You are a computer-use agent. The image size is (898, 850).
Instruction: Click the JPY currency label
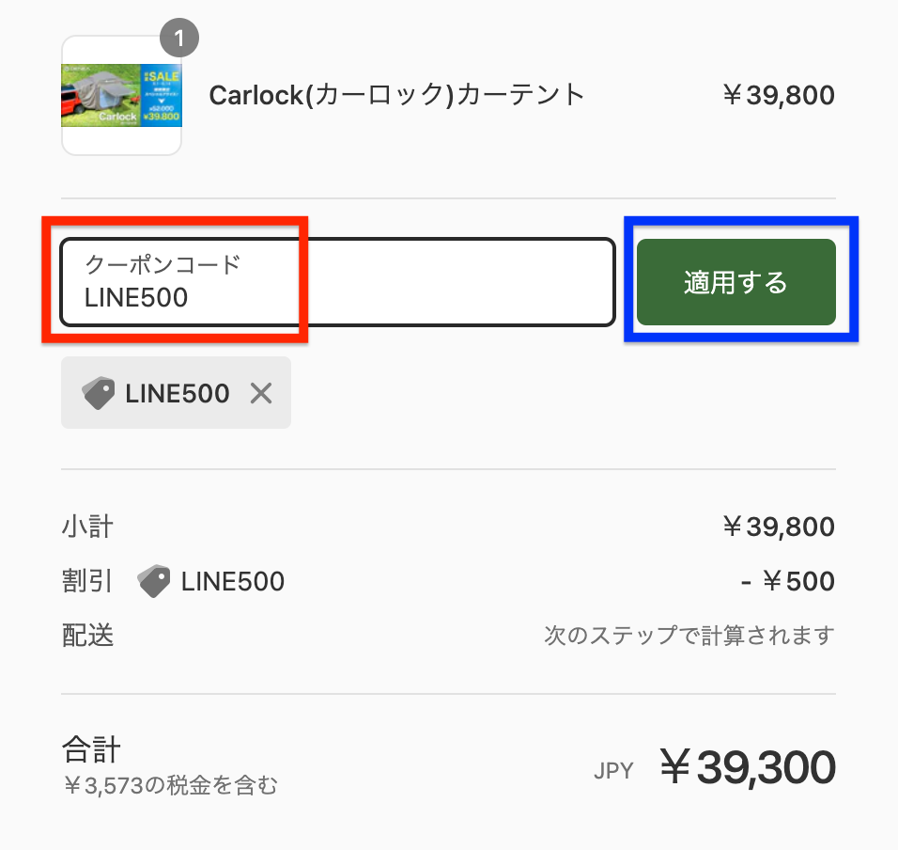click(x=613, y=770)
